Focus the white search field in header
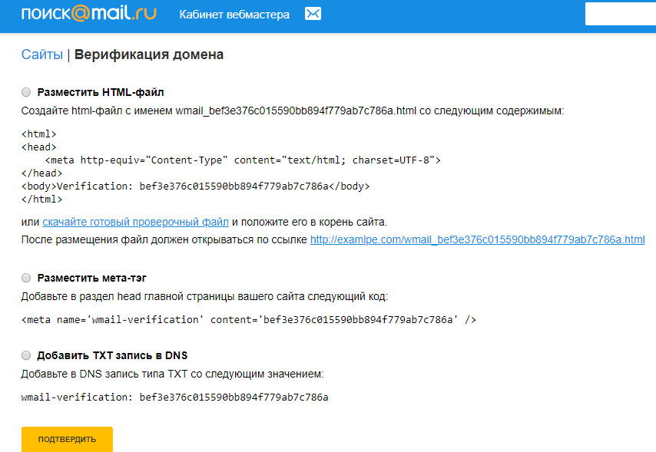This screenshot has width=656, height=452. tap(621, 14)
